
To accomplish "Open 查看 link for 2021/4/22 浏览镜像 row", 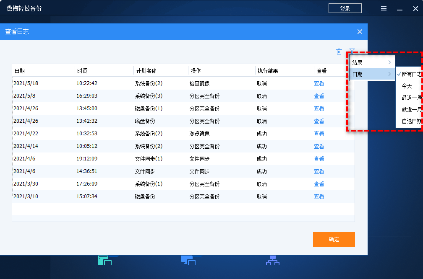I will tap(319, 134).
